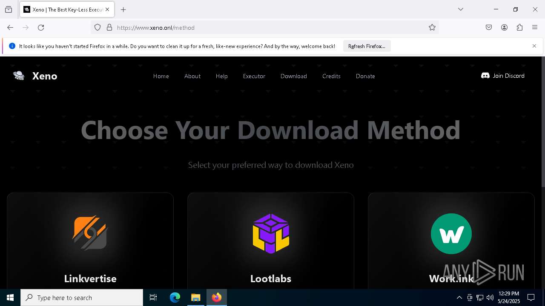This screenshot has width=545, height=306.
Task: Open the Download nav item
Action: (x=294, y=76)
